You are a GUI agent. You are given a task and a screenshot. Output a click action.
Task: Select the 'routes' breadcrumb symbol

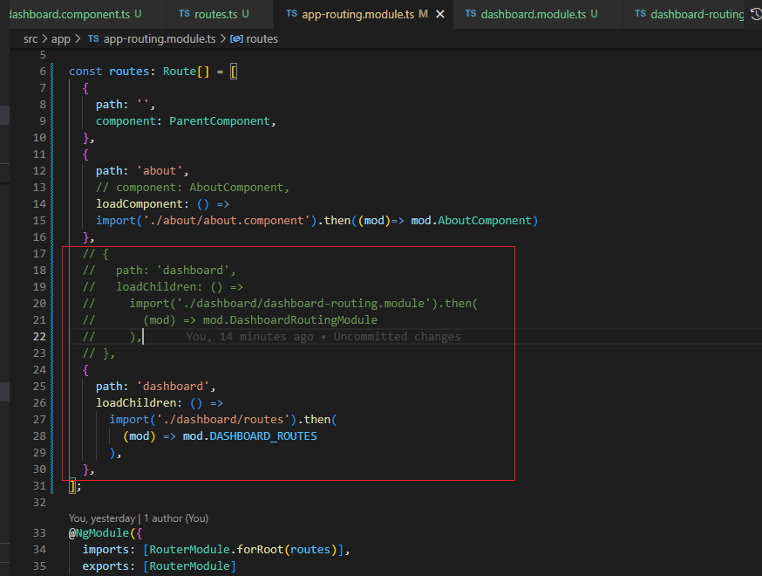[262, 39]
